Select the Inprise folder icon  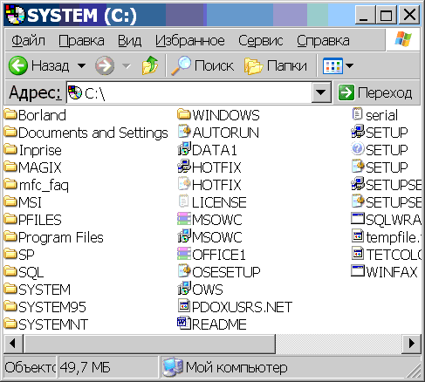click(x=10, y=149)
